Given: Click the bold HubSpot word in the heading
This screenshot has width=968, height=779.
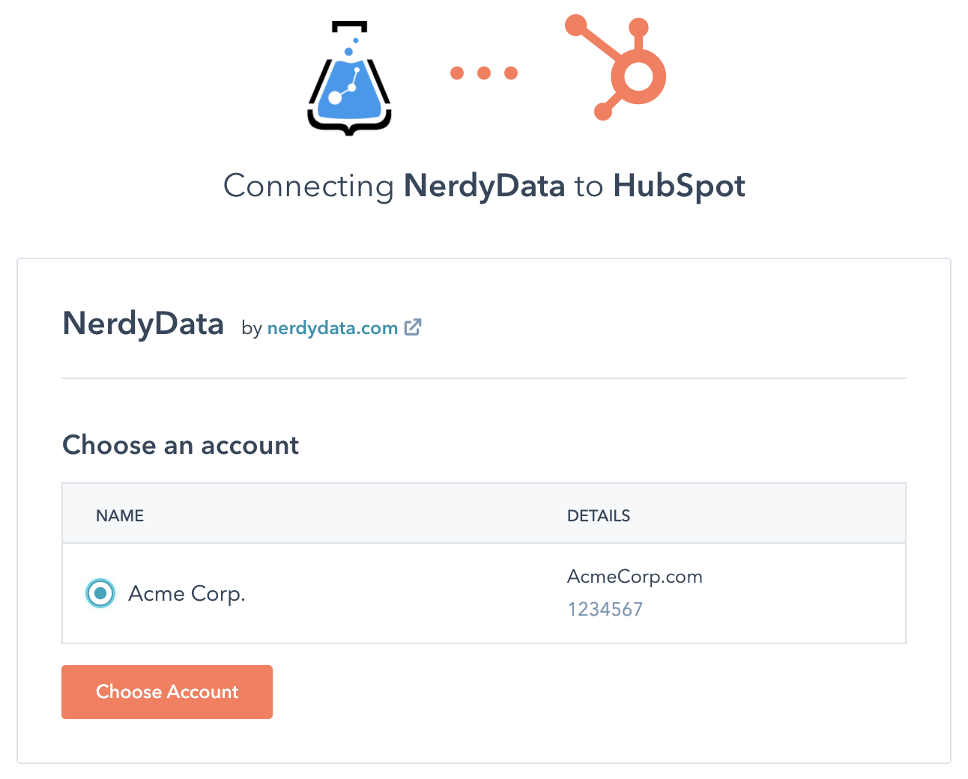Looking at the screenshot, I should pyautogui.click(x=679, y=186).
